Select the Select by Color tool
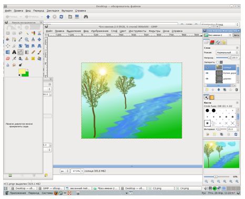Screen dimensions: 245x199 click(x=33, y=33)
